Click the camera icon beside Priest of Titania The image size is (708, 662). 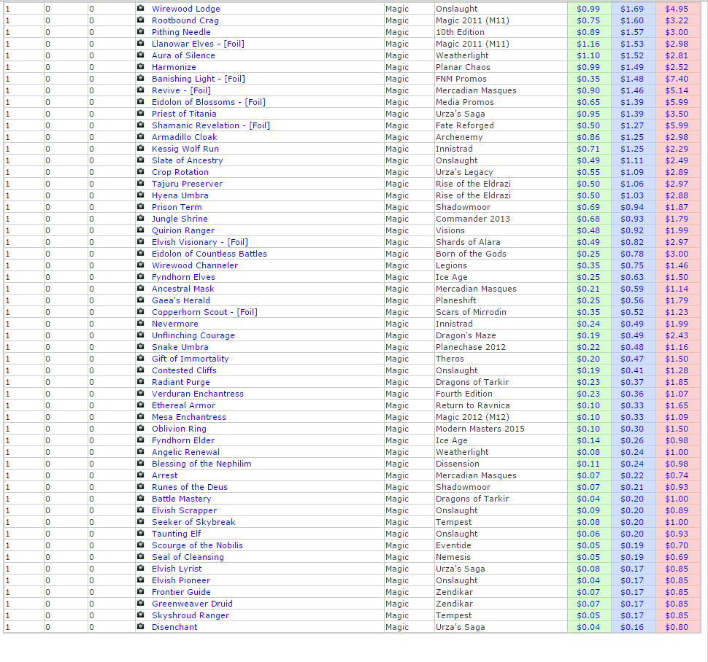click(x=140, y=113)
